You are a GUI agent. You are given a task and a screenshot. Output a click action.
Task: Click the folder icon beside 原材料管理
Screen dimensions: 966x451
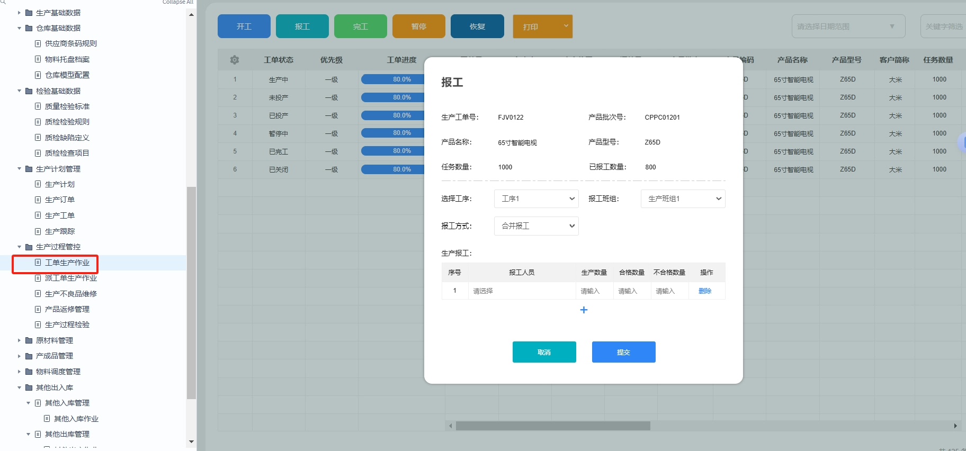click(x=29, y=340)
